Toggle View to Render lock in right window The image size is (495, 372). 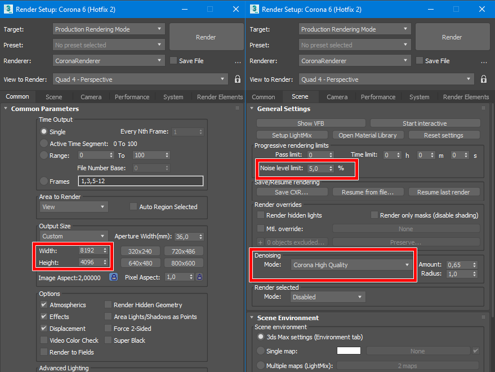[x=484, y=79]
